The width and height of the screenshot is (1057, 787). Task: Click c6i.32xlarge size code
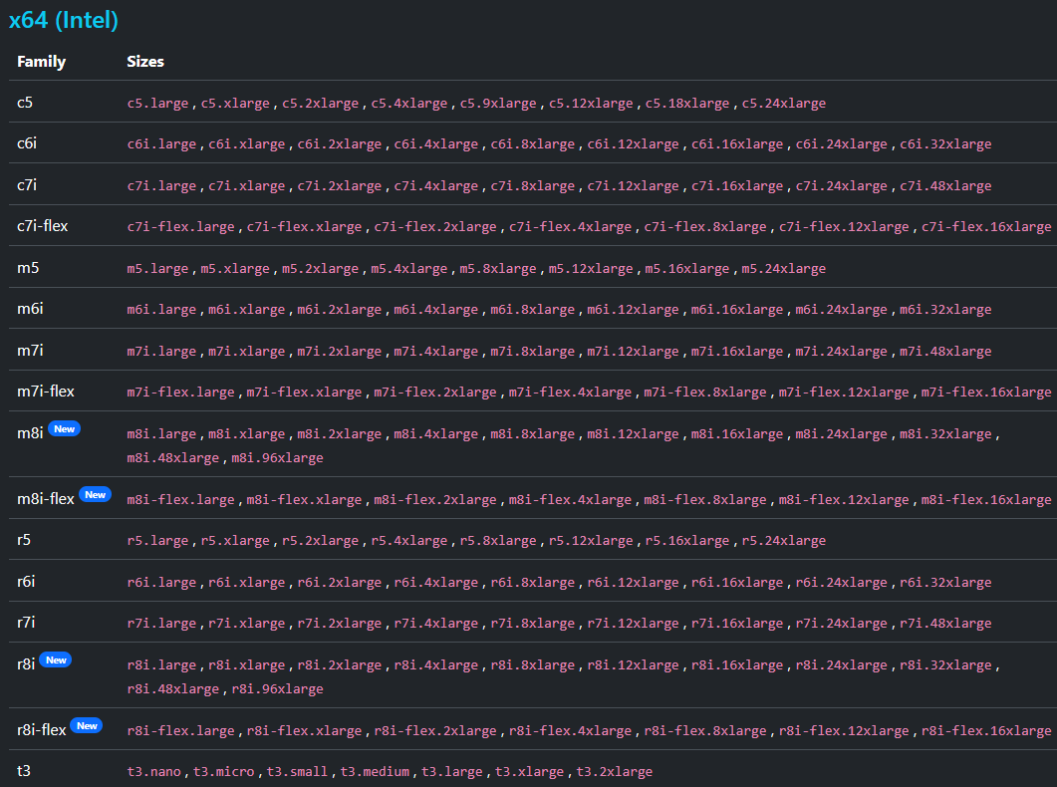(x=945, y=144)
